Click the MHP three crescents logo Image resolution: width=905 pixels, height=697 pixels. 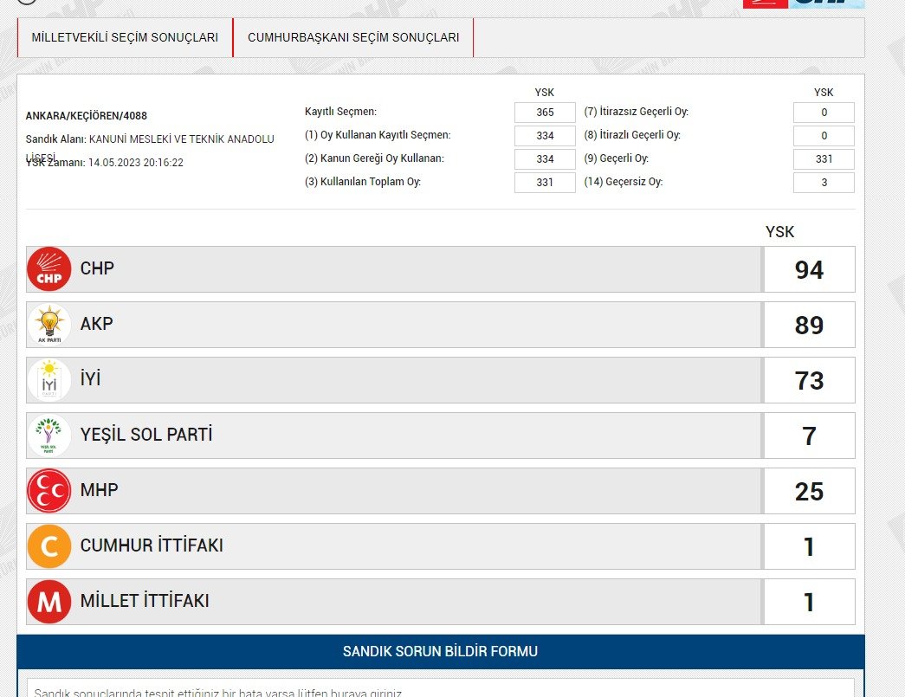(49, 490)
